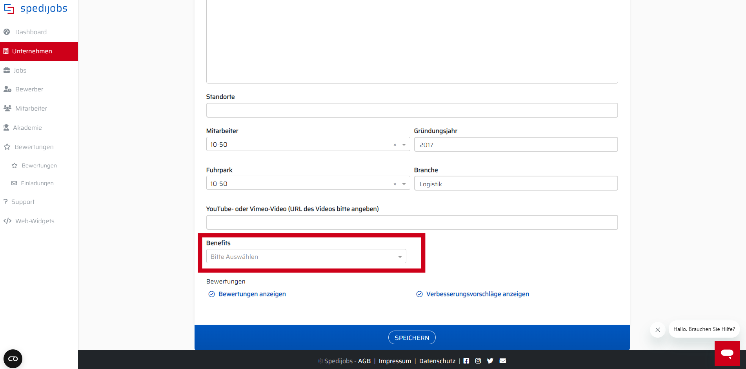Image resolution: width=746 pixels, height=369 pixels.
Task: Open the Mitarbeiter dropdown arrow
Action: [x=404, y=145]
